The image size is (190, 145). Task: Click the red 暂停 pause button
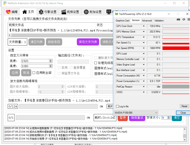point(123,118)
